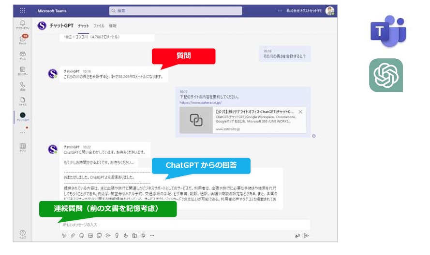Image resolution: width=430 pixels, height=255 pixels.
Task: Open the settings ellipsis in the title bar
Action: coord(280,11)
